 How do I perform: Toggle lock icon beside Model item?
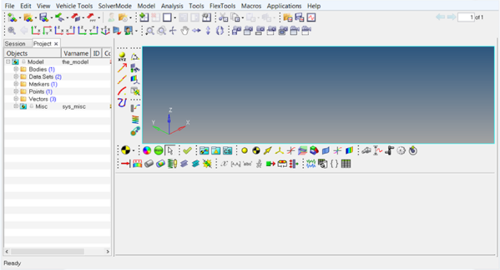23,62
